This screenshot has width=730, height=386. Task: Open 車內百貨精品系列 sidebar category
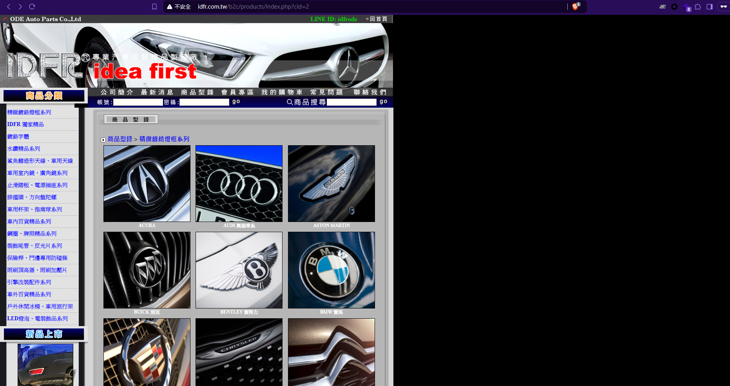(x=29, y=222)
